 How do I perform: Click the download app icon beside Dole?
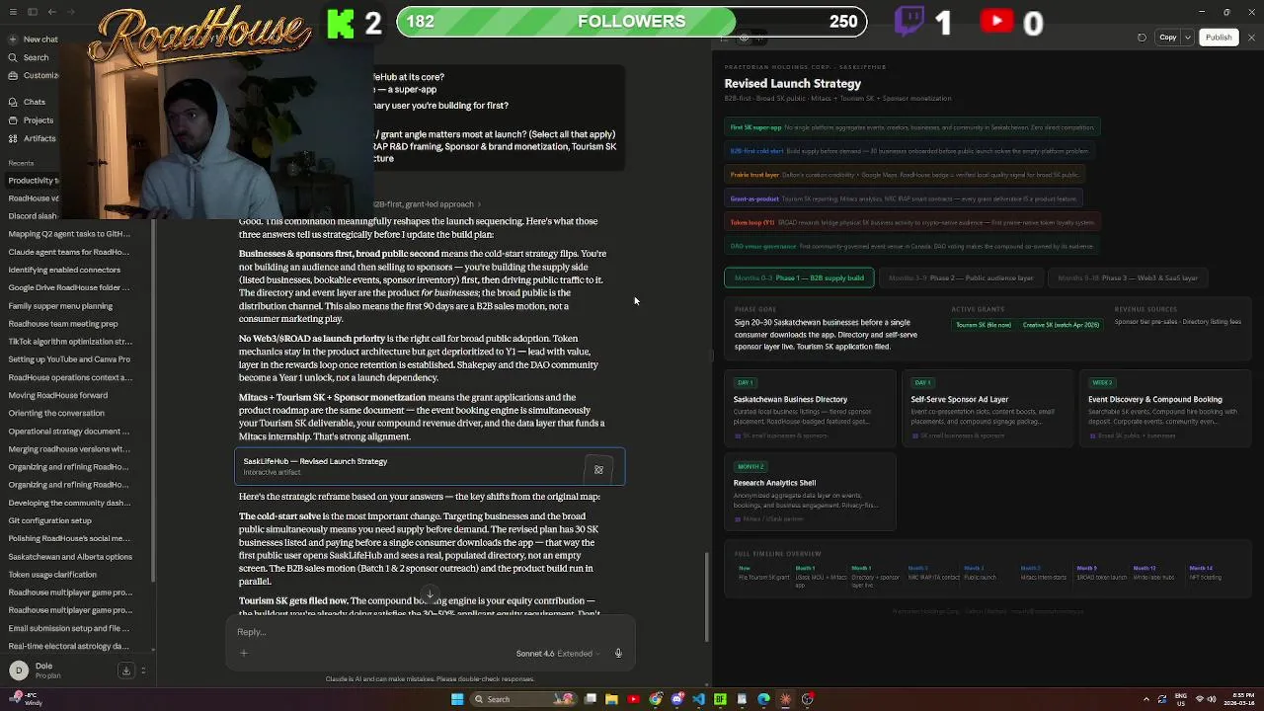point(126,671)
